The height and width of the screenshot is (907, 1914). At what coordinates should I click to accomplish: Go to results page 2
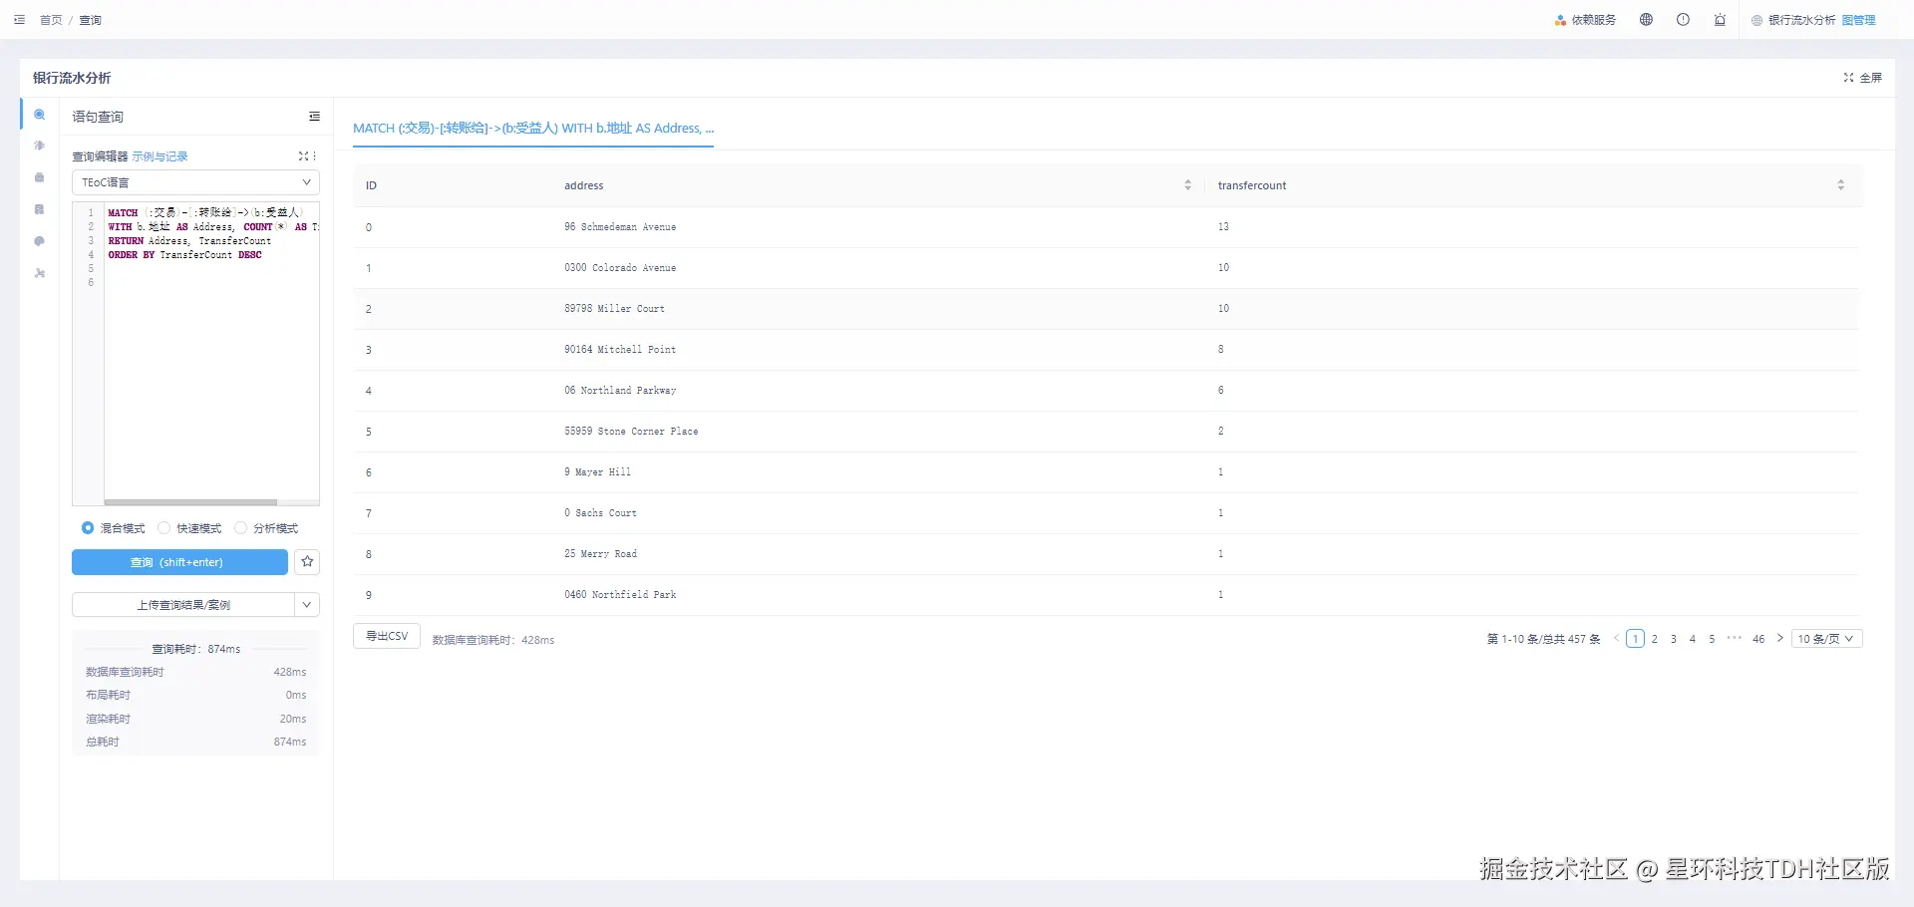(x=1655, y=639)
